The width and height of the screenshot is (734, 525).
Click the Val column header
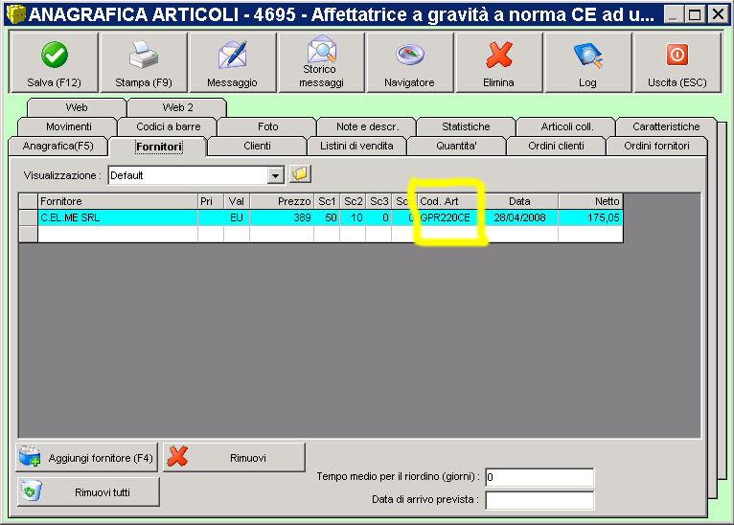[x=237, y=201]
